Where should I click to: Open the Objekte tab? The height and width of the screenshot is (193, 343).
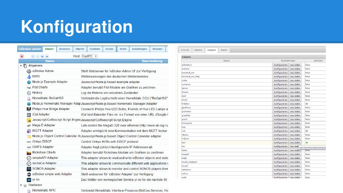(80, 49)
